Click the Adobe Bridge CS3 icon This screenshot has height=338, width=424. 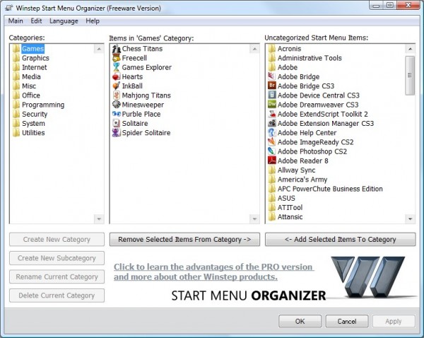coord(272,86)
